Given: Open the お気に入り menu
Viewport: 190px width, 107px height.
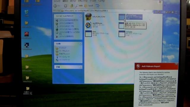Looking at the screenshot, I should (x=83, y=1).
